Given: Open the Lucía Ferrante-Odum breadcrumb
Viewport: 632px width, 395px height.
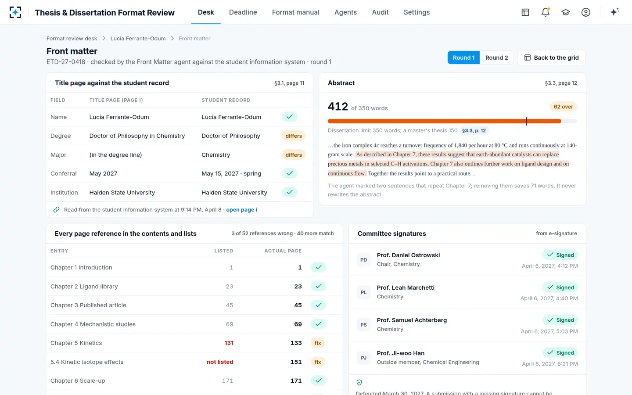Looking at the screenshot, I should coord(138,39).
